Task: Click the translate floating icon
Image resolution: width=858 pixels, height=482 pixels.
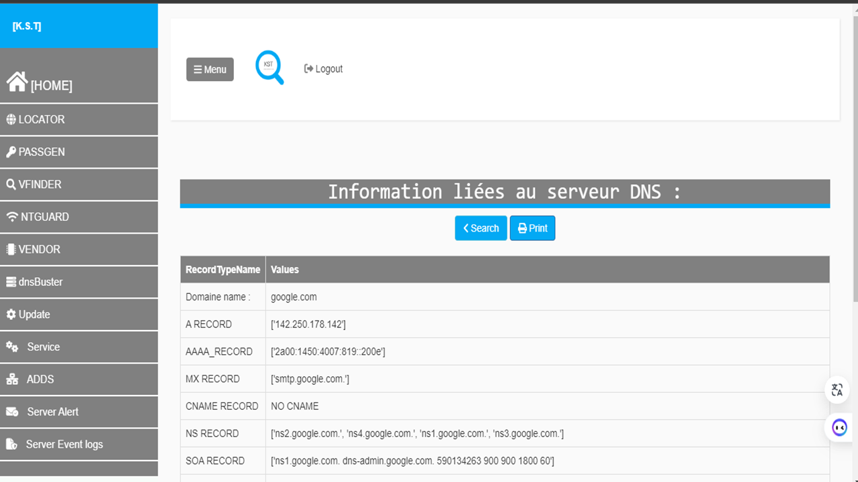Action: pos(837,390)
